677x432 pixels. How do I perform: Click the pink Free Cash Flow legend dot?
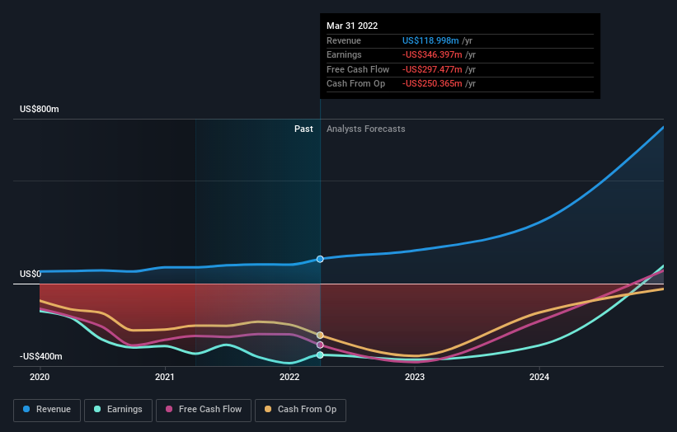(169, 409)
